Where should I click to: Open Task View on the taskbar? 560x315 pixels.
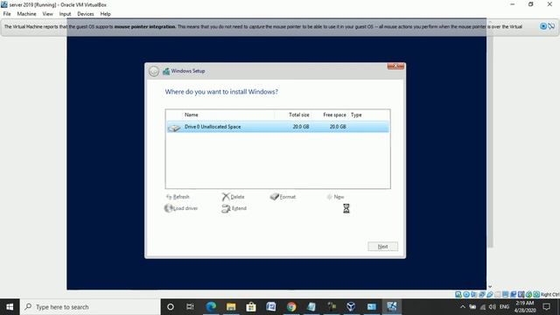tap(190, 307)
